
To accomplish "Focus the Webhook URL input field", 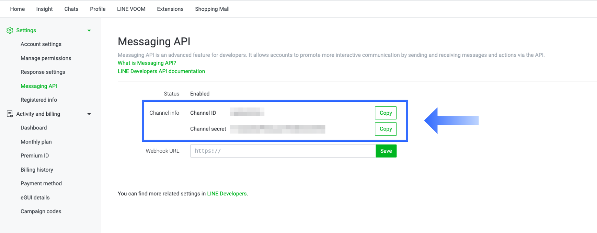I will [x=283, y=151].
